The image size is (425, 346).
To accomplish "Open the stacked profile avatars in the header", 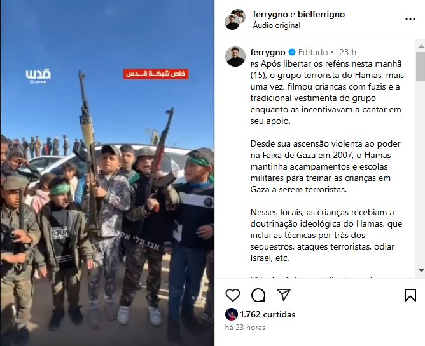I will point(235,19).
